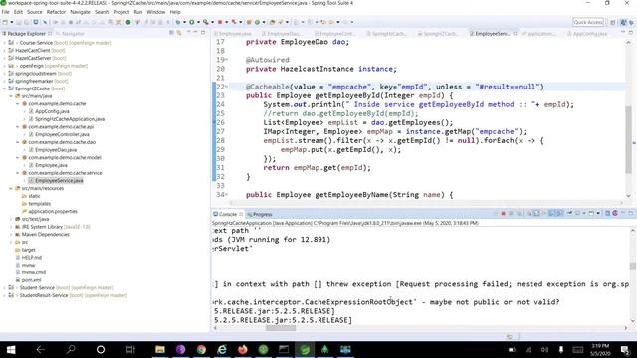Collapse the SpringHZCache project

[4, 89]
